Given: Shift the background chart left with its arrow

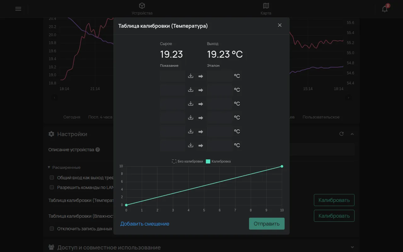Looking at the screenshot, I should 54,98.
